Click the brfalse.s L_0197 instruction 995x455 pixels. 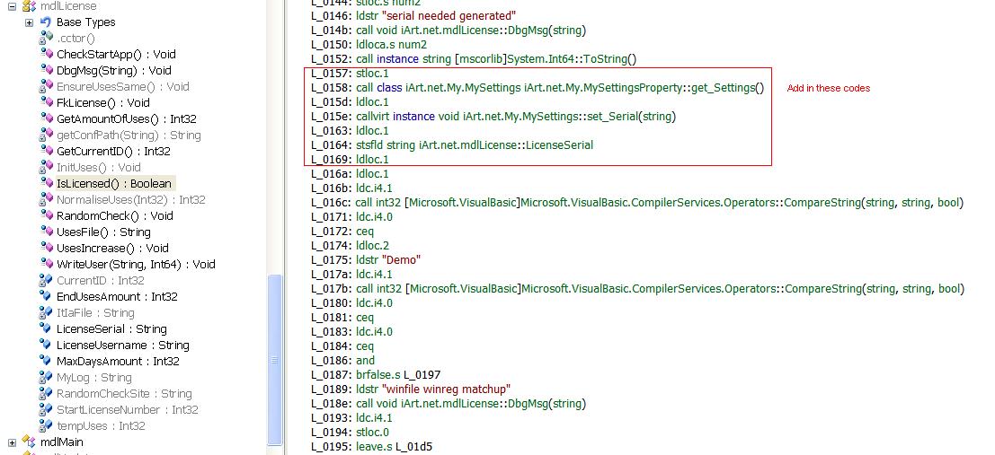click(398, 374)
